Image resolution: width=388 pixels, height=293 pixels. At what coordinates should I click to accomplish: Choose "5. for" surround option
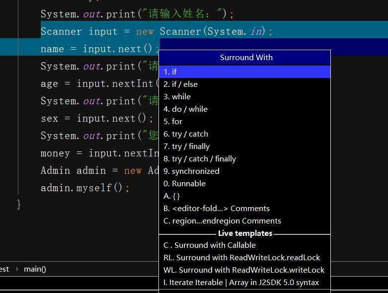[244, 121]
